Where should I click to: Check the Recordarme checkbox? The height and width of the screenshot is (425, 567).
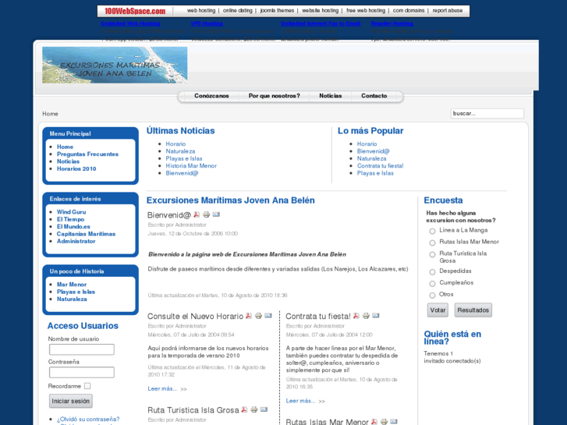(87, 386)
